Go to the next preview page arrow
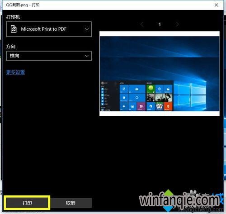The width and height of the screenshot is (226, 214). click(177, 24)
